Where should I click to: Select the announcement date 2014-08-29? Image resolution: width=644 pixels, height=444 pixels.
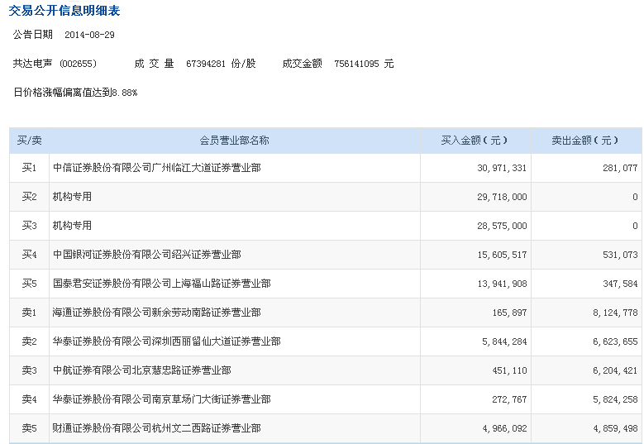pyautogui.click(x=89, y=35)
